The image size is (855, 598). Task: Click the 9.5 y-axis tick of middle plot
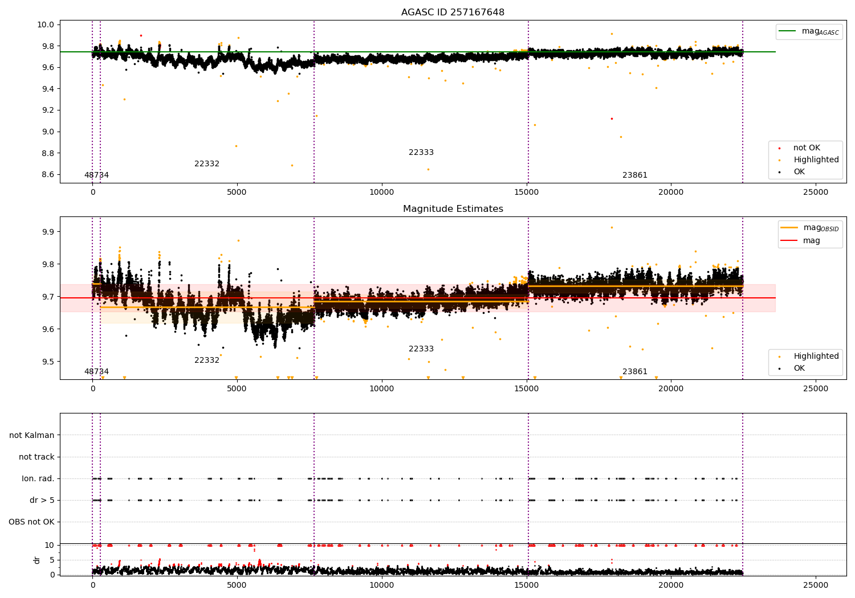click(x=48, y=362)
